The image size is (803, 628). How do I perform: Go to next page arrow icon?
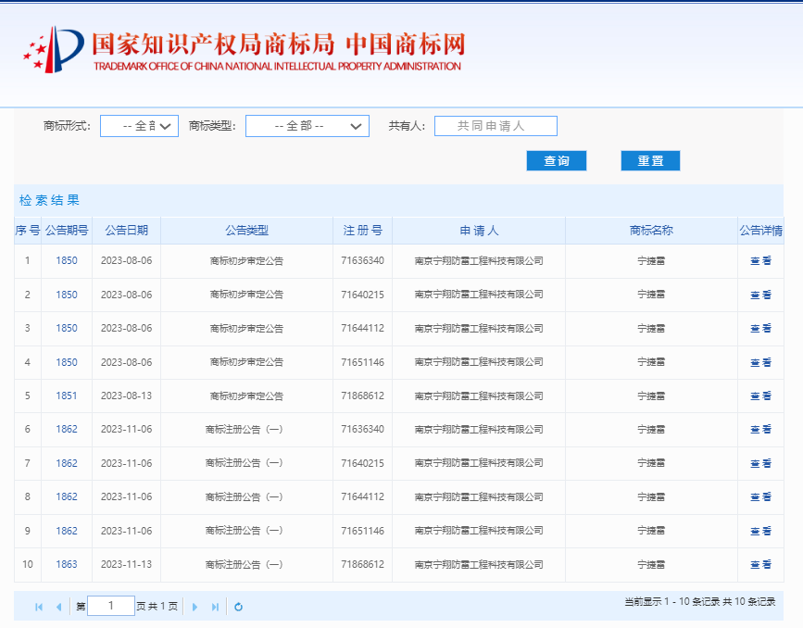tap(194, 607)
